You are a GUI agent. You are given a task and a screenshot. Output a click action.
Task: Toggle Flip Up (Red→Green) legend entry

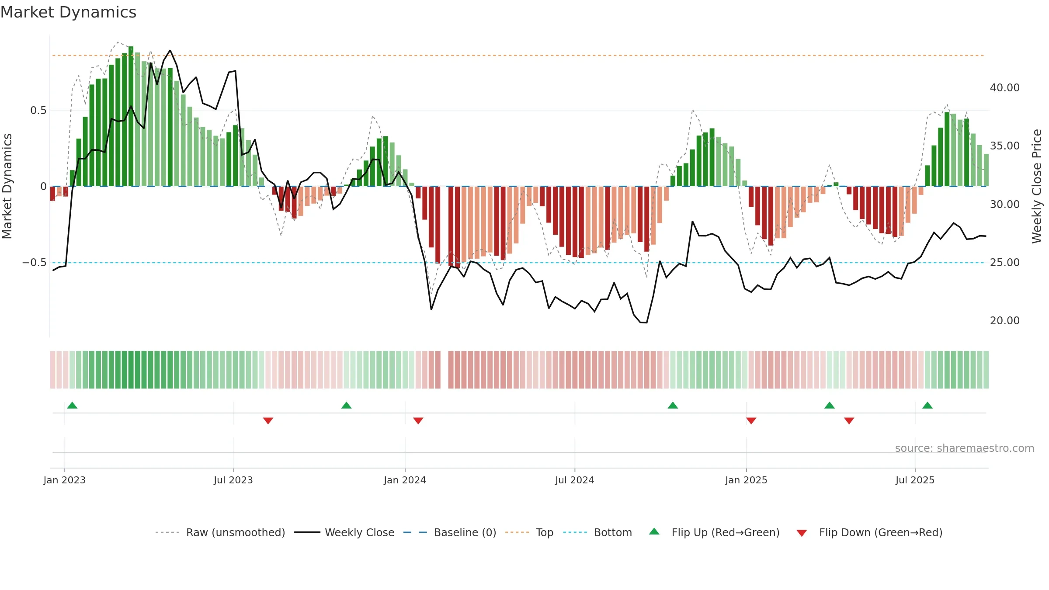pyautogui.click(x=715, y=532)
